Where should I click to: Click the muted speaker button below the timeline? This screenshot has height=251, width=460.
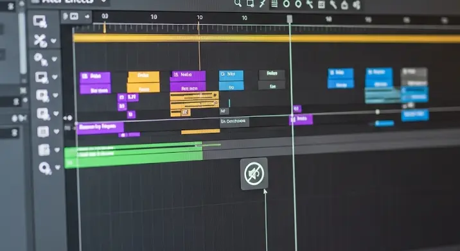tap(254, 173)
